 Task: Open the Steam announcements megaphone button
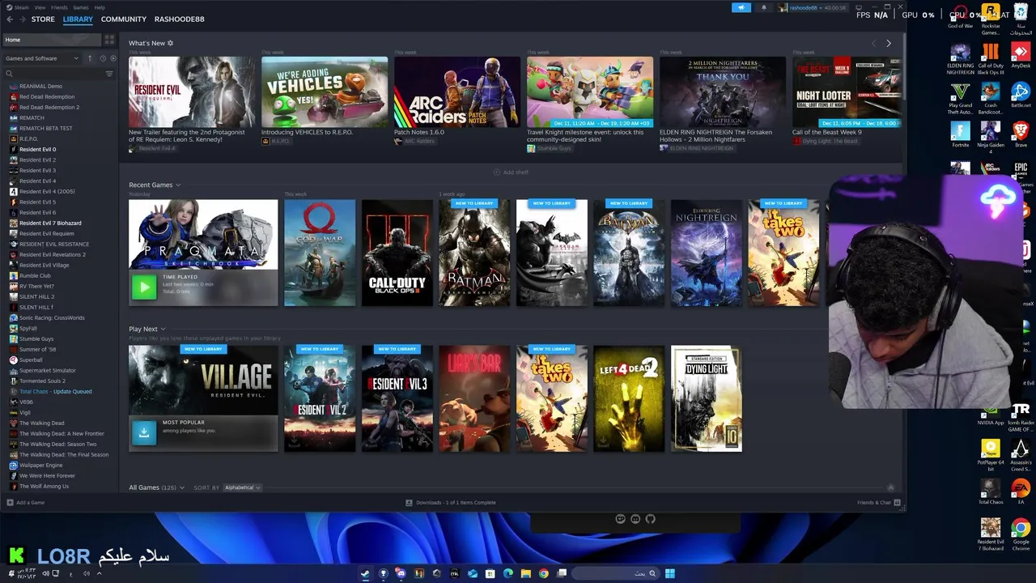pyautogui.click(x=741, y=7)
